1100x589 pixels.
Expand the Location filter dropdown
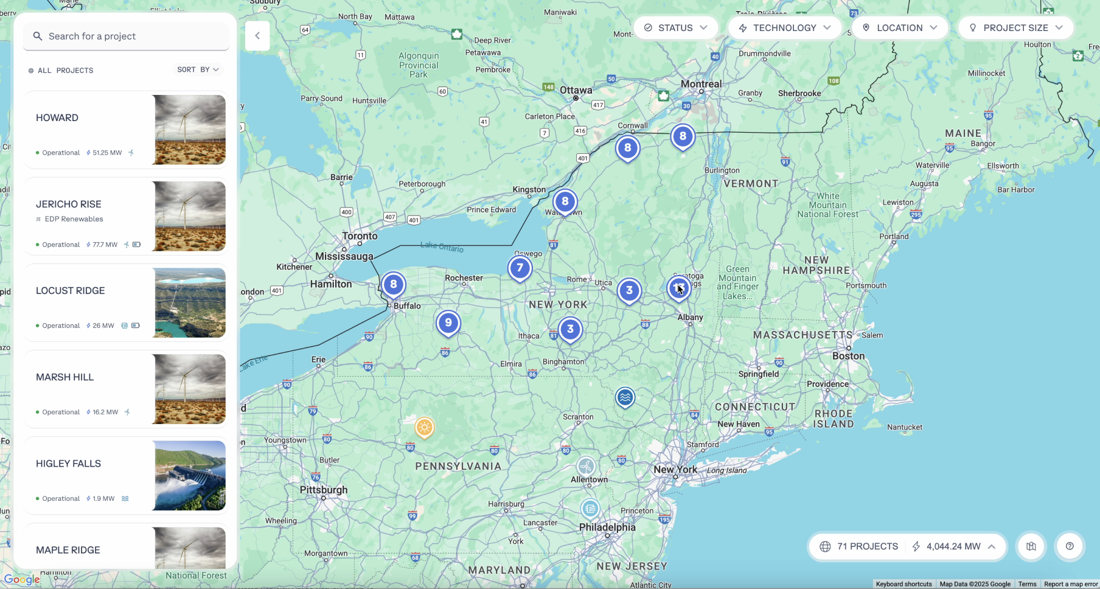[899, 28]
